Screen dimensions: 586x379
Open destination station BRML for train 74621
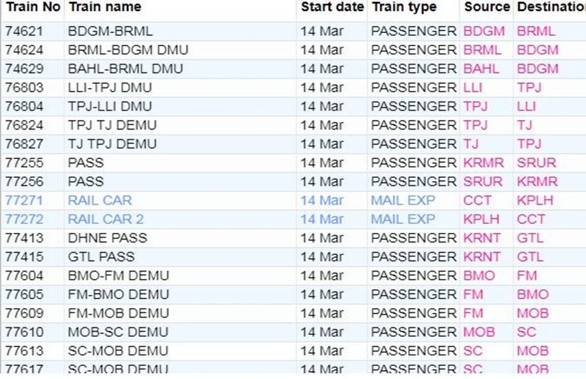536,32
